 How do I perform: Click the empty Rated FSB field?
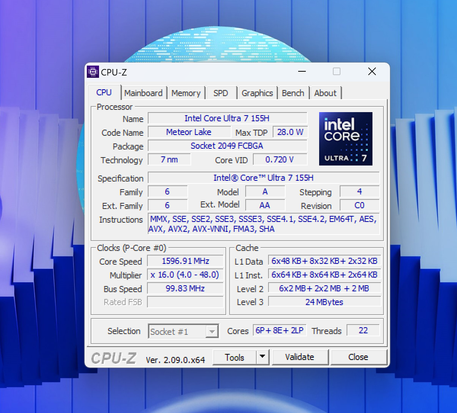[185, 302]
